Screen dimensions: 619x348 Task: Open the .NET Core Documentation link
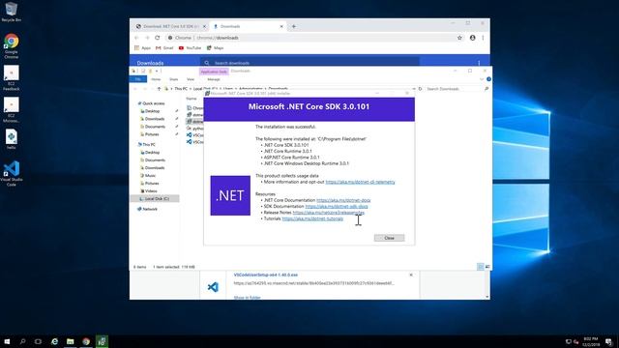(343, 200)
